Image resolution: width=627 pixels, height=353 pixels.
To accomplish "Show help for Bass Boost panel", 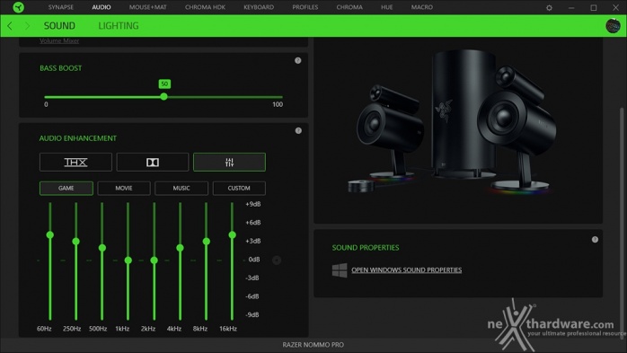I will pos(298,61).
